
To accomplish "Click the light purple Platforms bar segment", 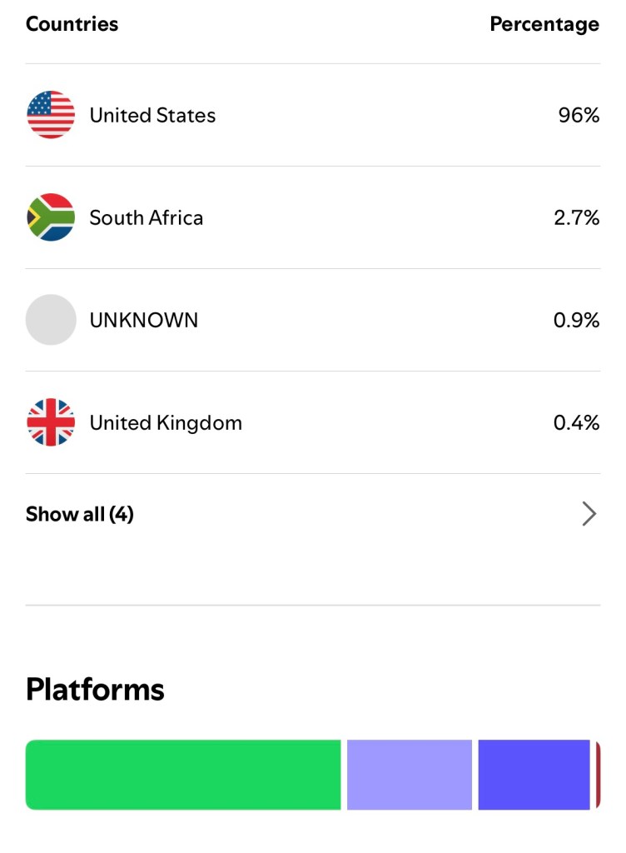I will point(409,775).
